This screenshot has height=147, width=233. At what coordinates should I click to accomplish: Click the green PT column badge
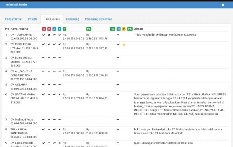click(89, 29)
